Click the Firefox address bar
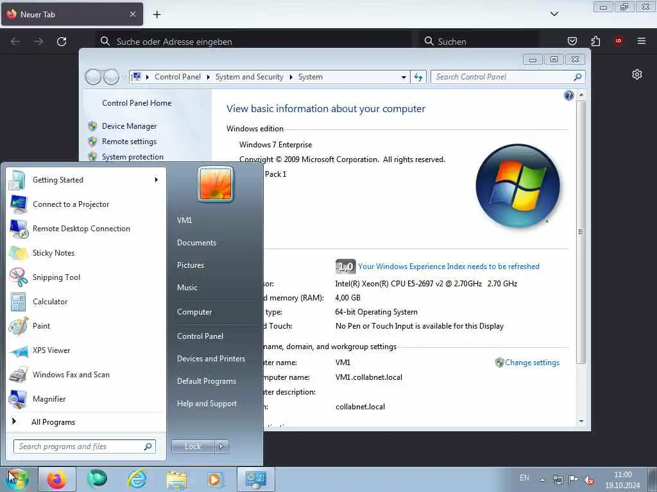 (x=253, y=42)
